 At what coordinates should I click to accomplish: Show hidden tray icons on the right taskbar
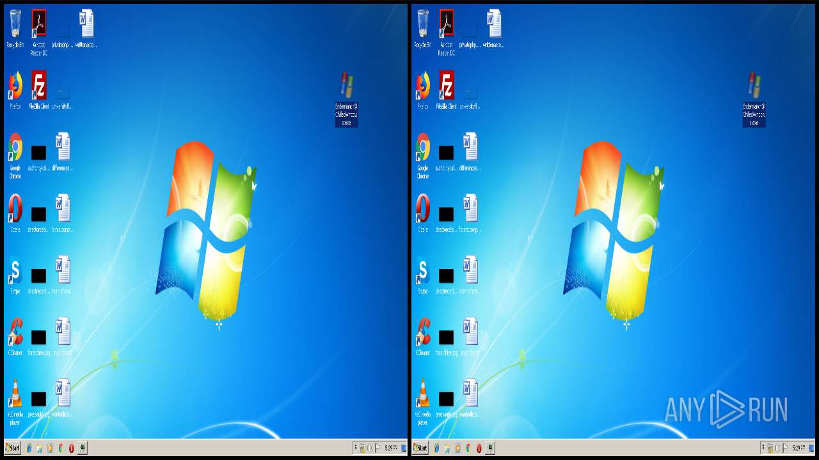(x=763, y=448)
